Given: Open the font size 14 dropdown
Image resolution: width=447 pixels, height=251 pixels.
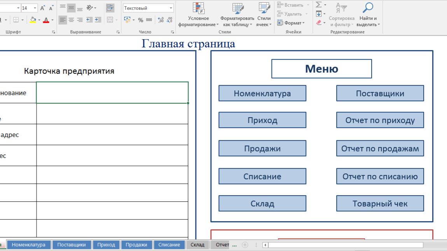Looking at the screenshot, I should click(x=35, y=8).
